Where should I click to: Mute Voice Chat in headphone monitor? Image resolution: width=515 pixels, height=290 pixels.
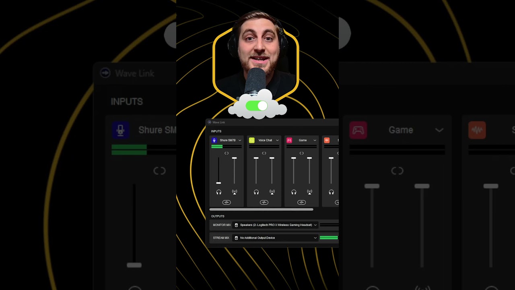[x=256, y=192]
